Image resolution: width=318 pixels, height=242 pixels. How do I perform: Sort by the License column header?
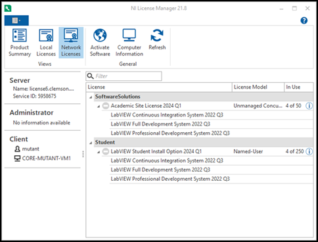tap(159, 87)
